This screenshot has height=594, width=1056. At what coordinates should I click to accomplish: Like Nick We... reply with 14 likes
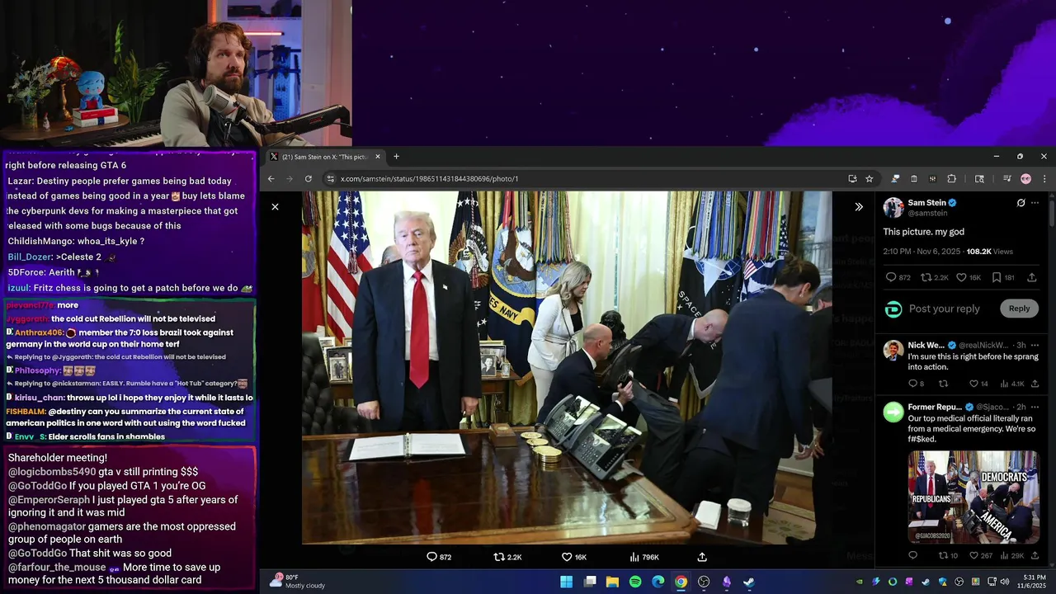978,384
